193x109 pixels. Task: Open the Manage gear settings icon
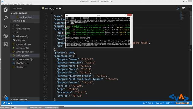click(x=5, y=97)
